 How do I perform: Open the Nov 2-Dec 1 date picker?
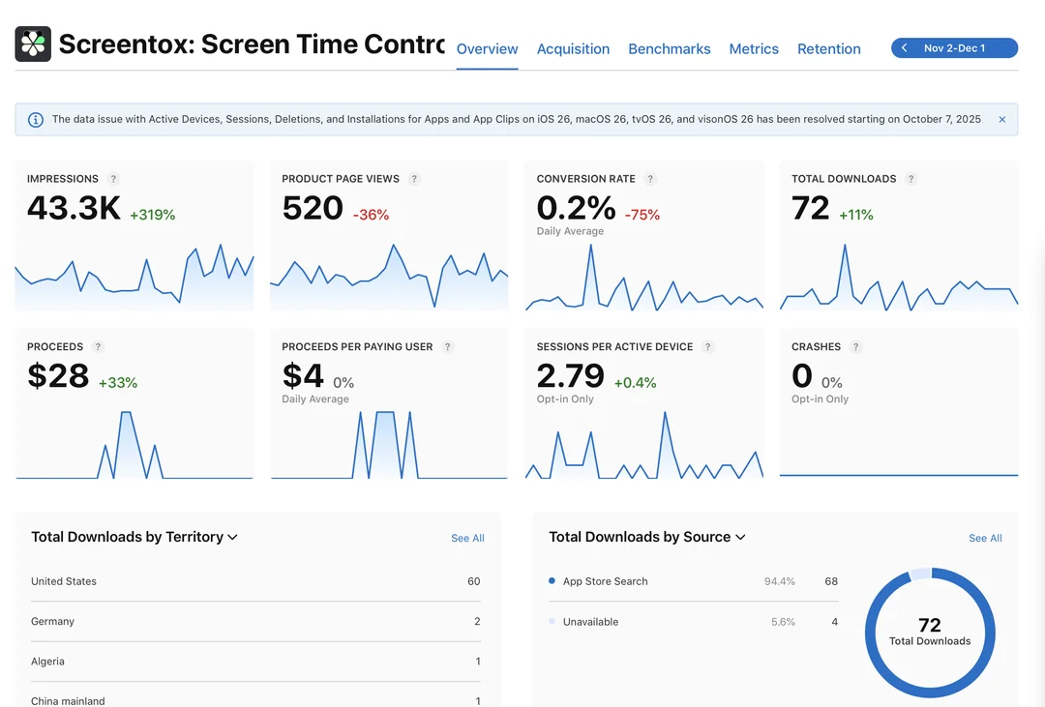954,48
